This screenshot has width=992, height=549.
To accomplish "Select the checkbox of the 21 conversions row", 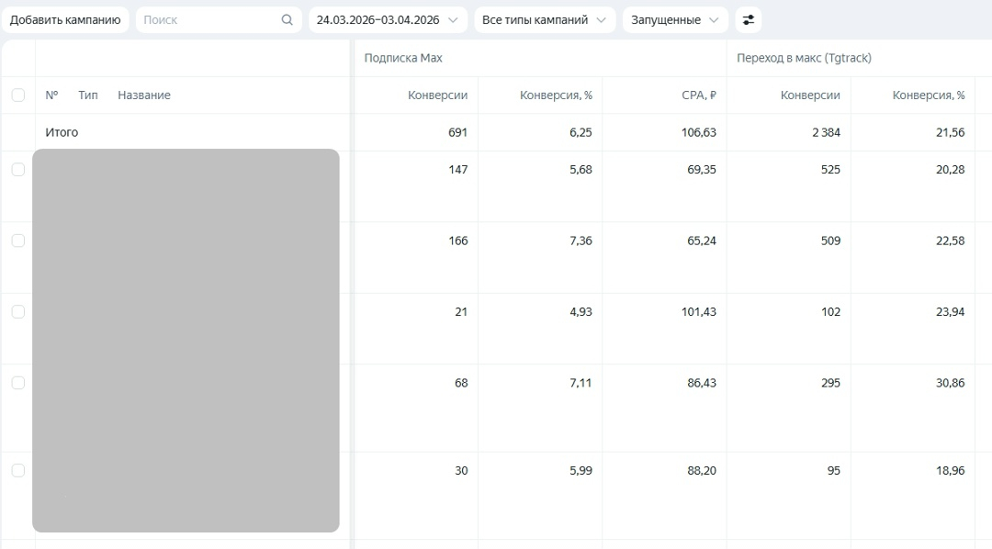I will pos(18,311).
